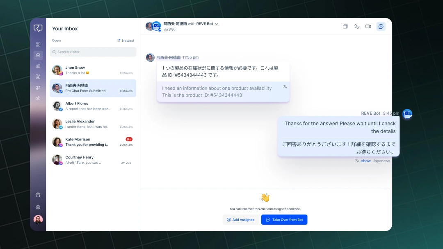Click the Search visitor input field
Image resolution: width=443 pixels, height=249 pixels.
93,52
